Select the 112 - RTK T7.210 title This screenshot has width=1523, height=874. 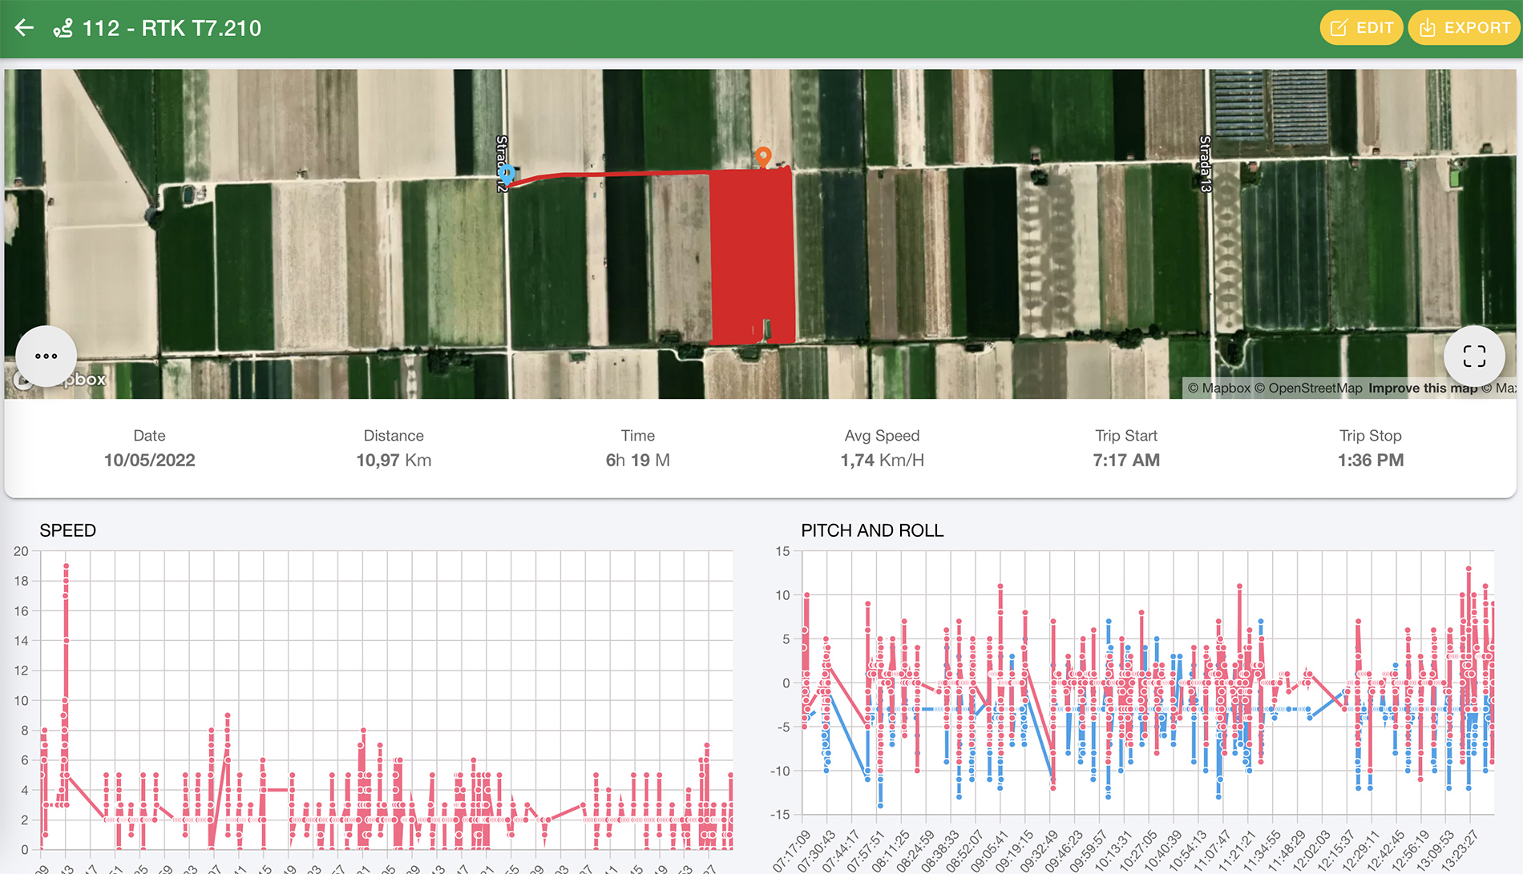pyautogui.click(x=172, y=29)
